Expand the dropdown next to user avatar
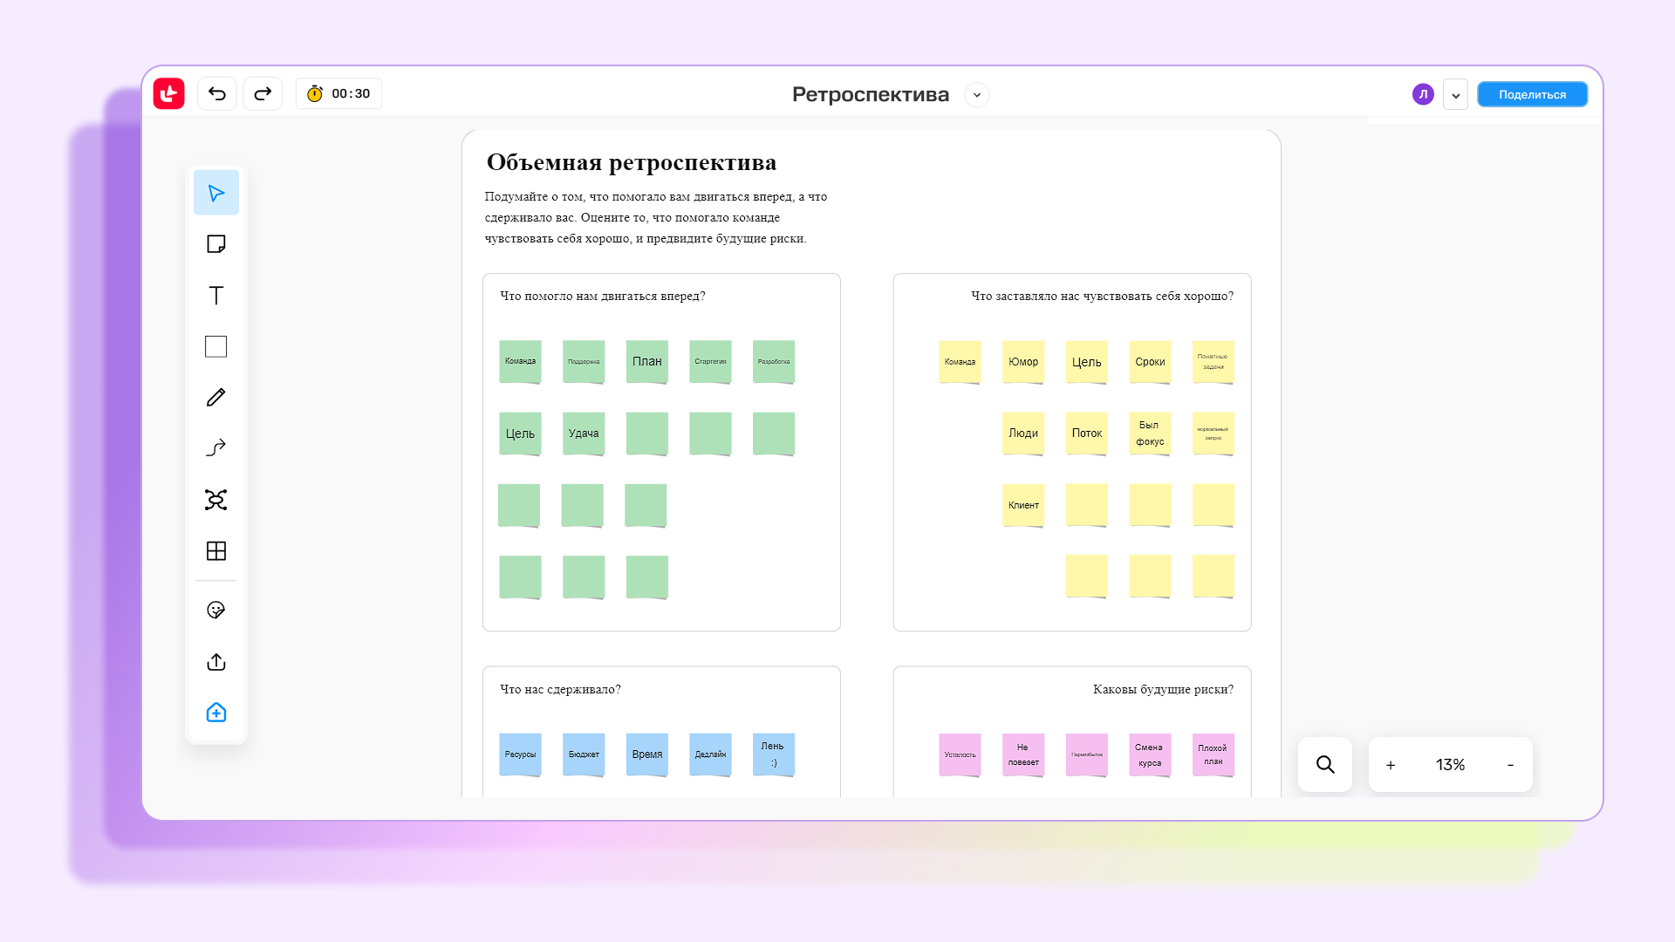Image resolution: width=1675 pixels, height=942 pixels. pos(1455,95)
